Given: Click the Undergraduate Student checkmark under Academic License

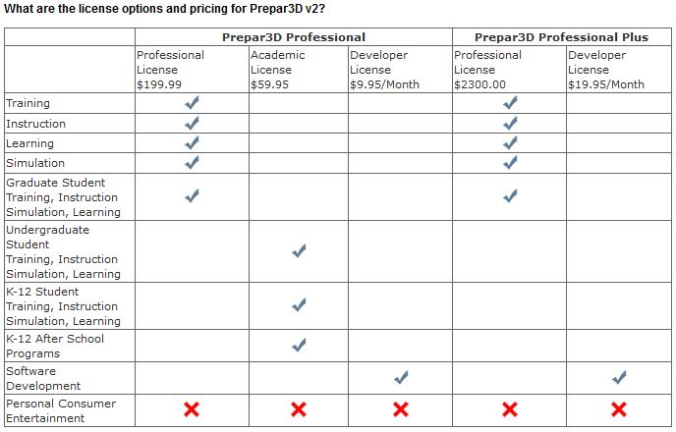Looking at the screenshot, I should point(299,250).
